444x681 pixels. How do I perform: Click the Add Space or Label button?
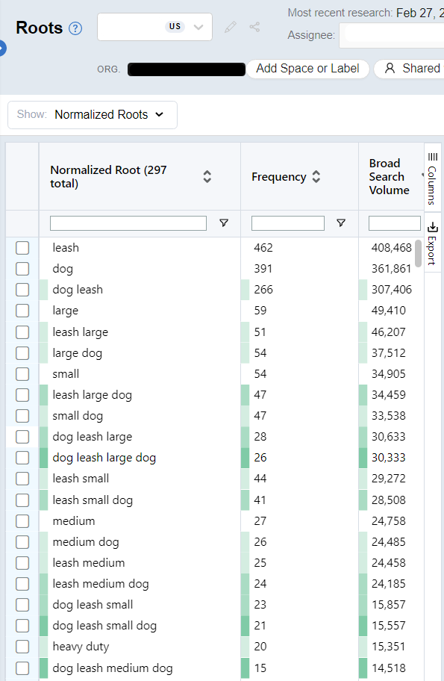(x=308, y=68)
